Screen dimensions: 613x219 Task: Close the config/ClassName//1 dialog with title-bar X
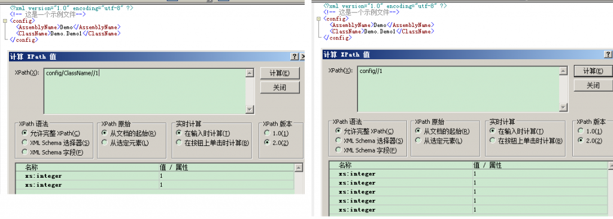pos(302,57)
